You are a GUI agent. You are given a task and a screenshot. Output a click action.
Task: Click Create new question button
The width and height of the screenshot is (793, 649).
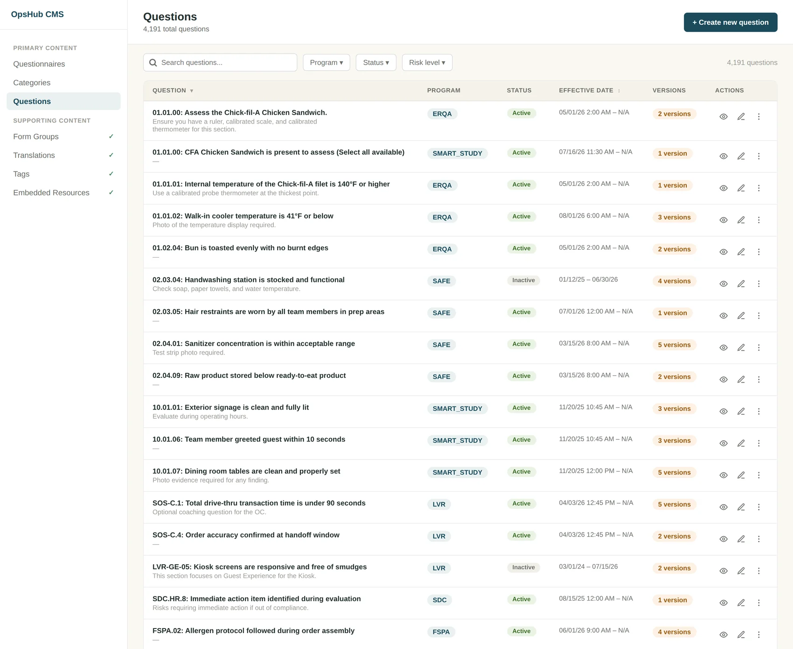[x=730, y=22]
